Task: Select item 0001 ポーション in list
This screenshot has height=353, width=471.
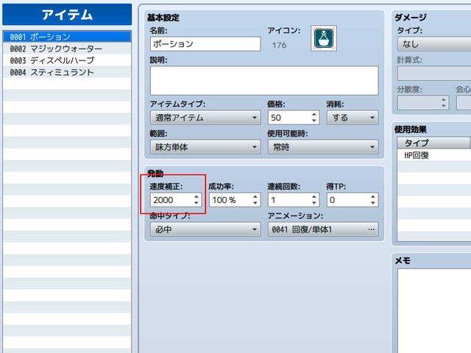Action: pos(67,37)
